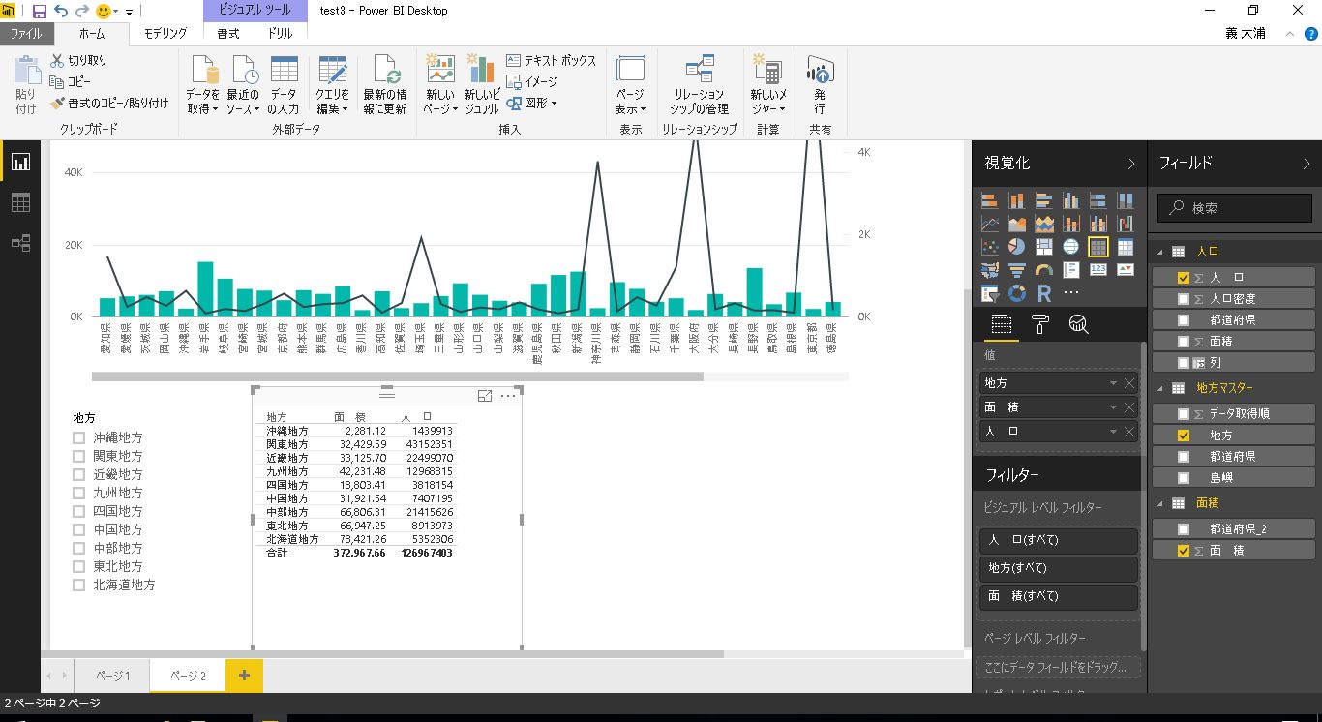Select the scatter chart visual
The width and height of the screenshot is (1322, 722).
click(x=990, y=247)
